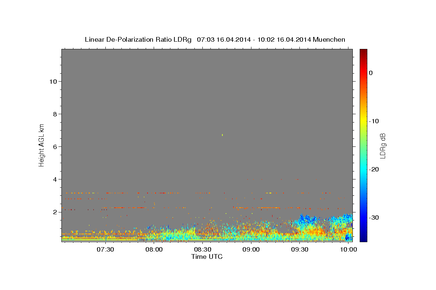Click the 'LDRg dB' colorbar label
The height and width of the screenshot is (290, 436).
(x=383, y=146)
